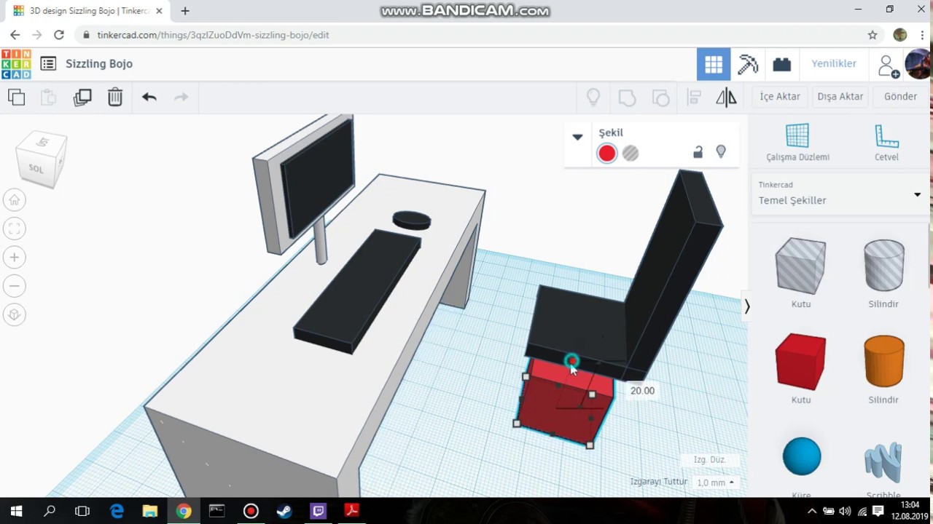Select the 3D design Sizzling Bojo browser tab
933x524 pixels.
[x=87, y=11]
